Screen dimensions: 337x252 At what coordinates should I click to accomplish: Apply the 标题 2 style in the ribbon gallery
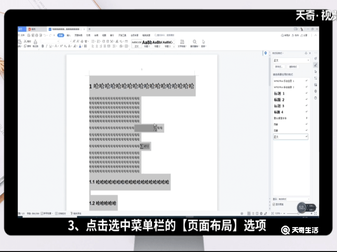pos(157,44)
